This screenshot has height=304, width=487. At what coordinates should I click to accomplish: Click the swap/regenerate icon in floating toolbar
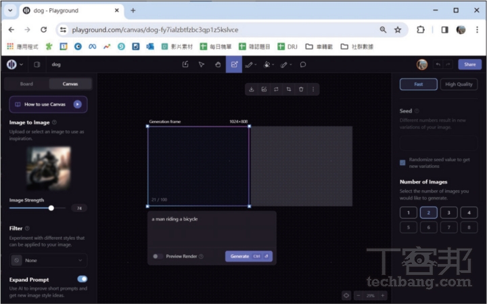[276, 89]
